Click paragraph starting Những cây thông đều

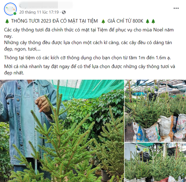pyautogui.click(x=88, y=46)
